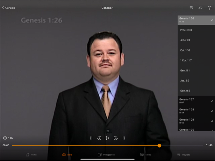Open the Gen. 5:1 cross reference

[196, 70]
